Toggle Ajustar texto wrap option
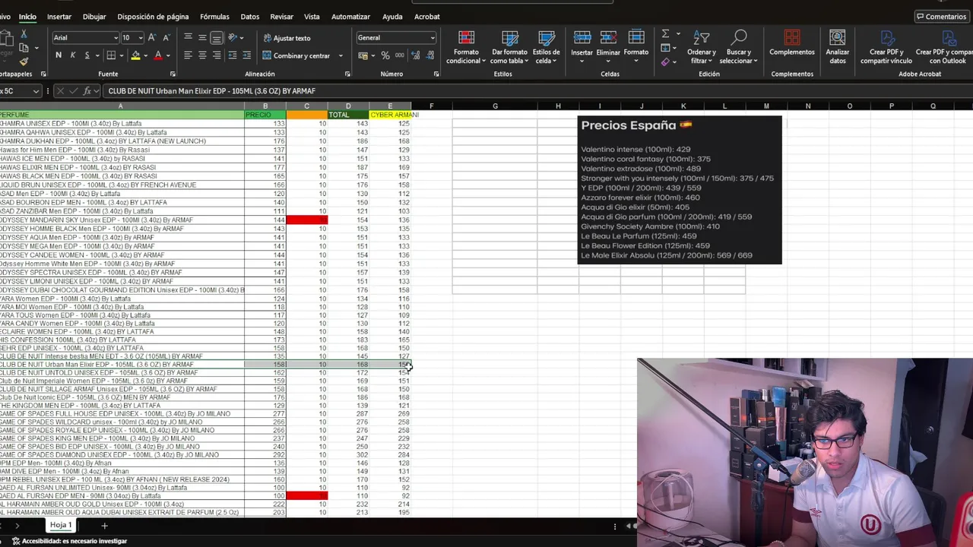 [x=287, y=38]
